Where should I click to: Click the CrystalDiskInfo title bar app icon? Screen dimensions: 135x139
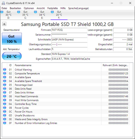tap(3, 3)
